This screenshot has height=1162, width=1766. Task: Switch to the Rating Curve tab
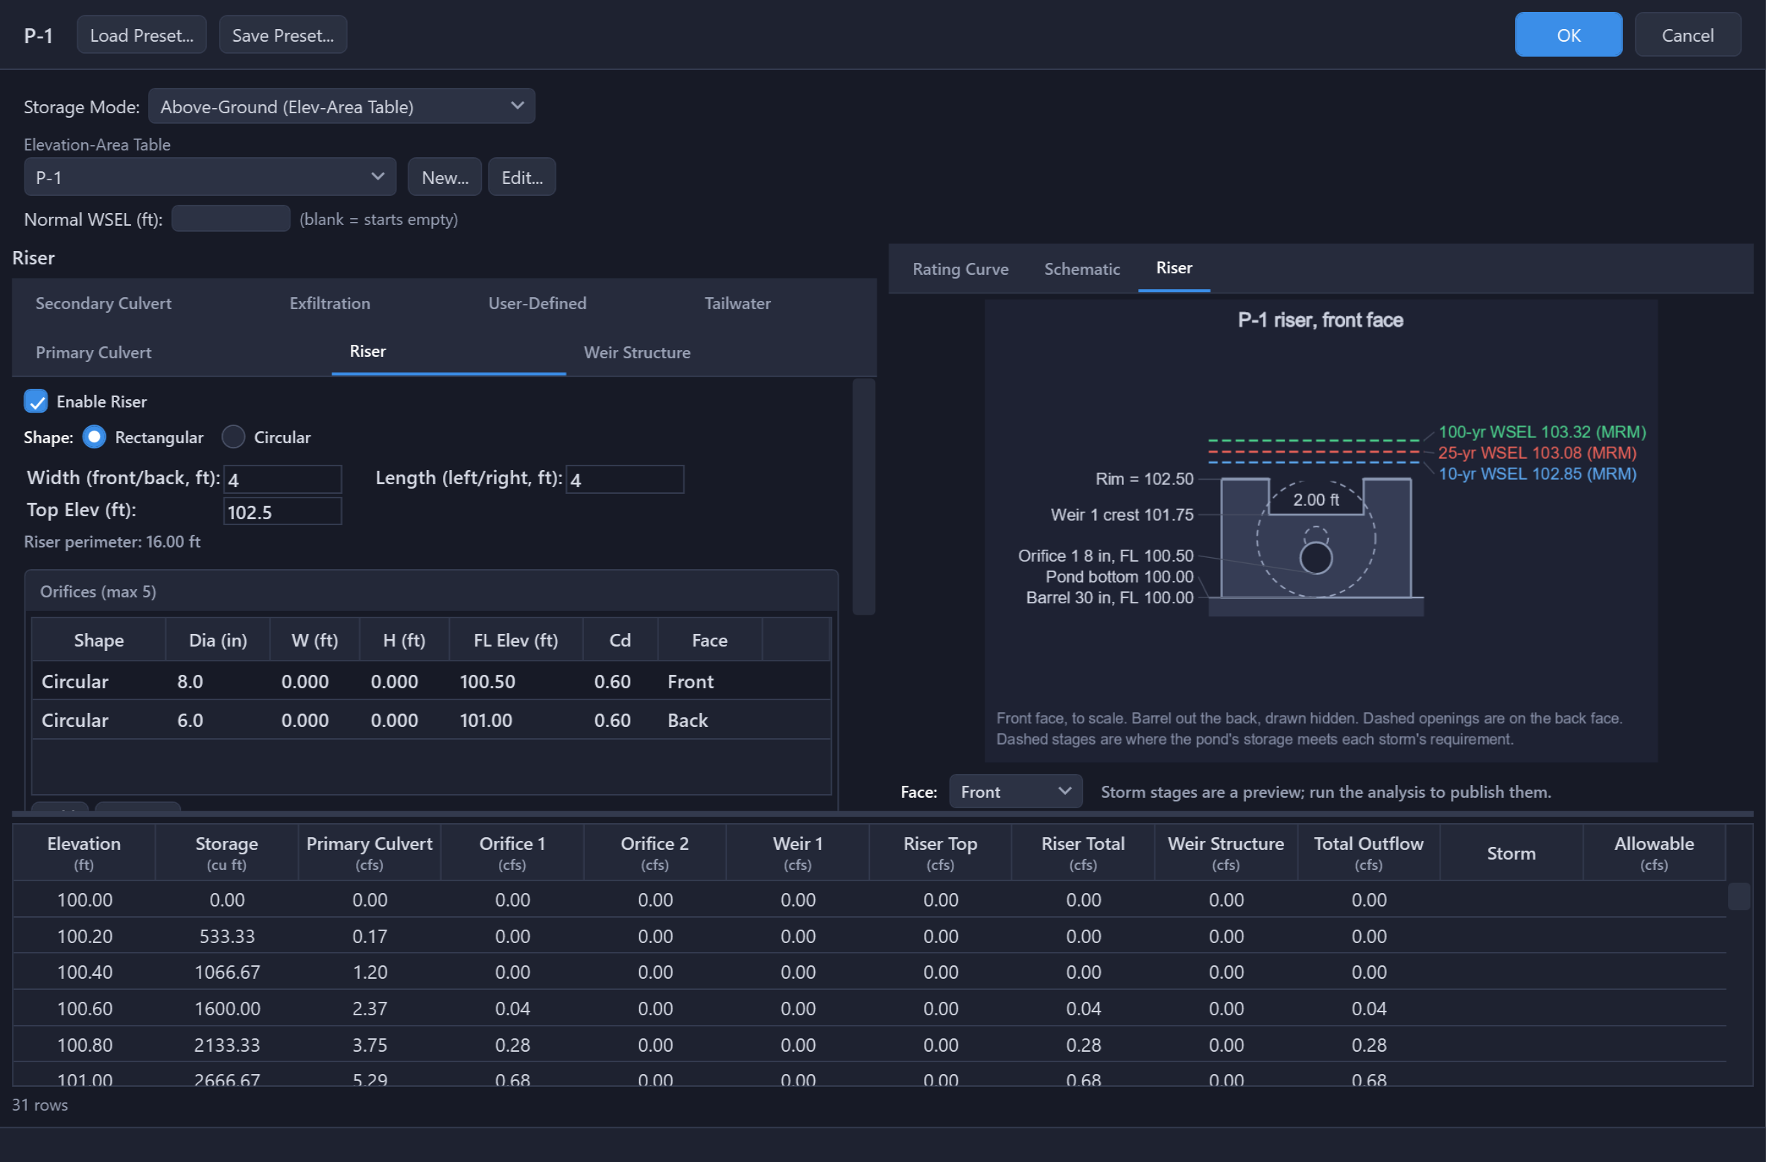960,269
